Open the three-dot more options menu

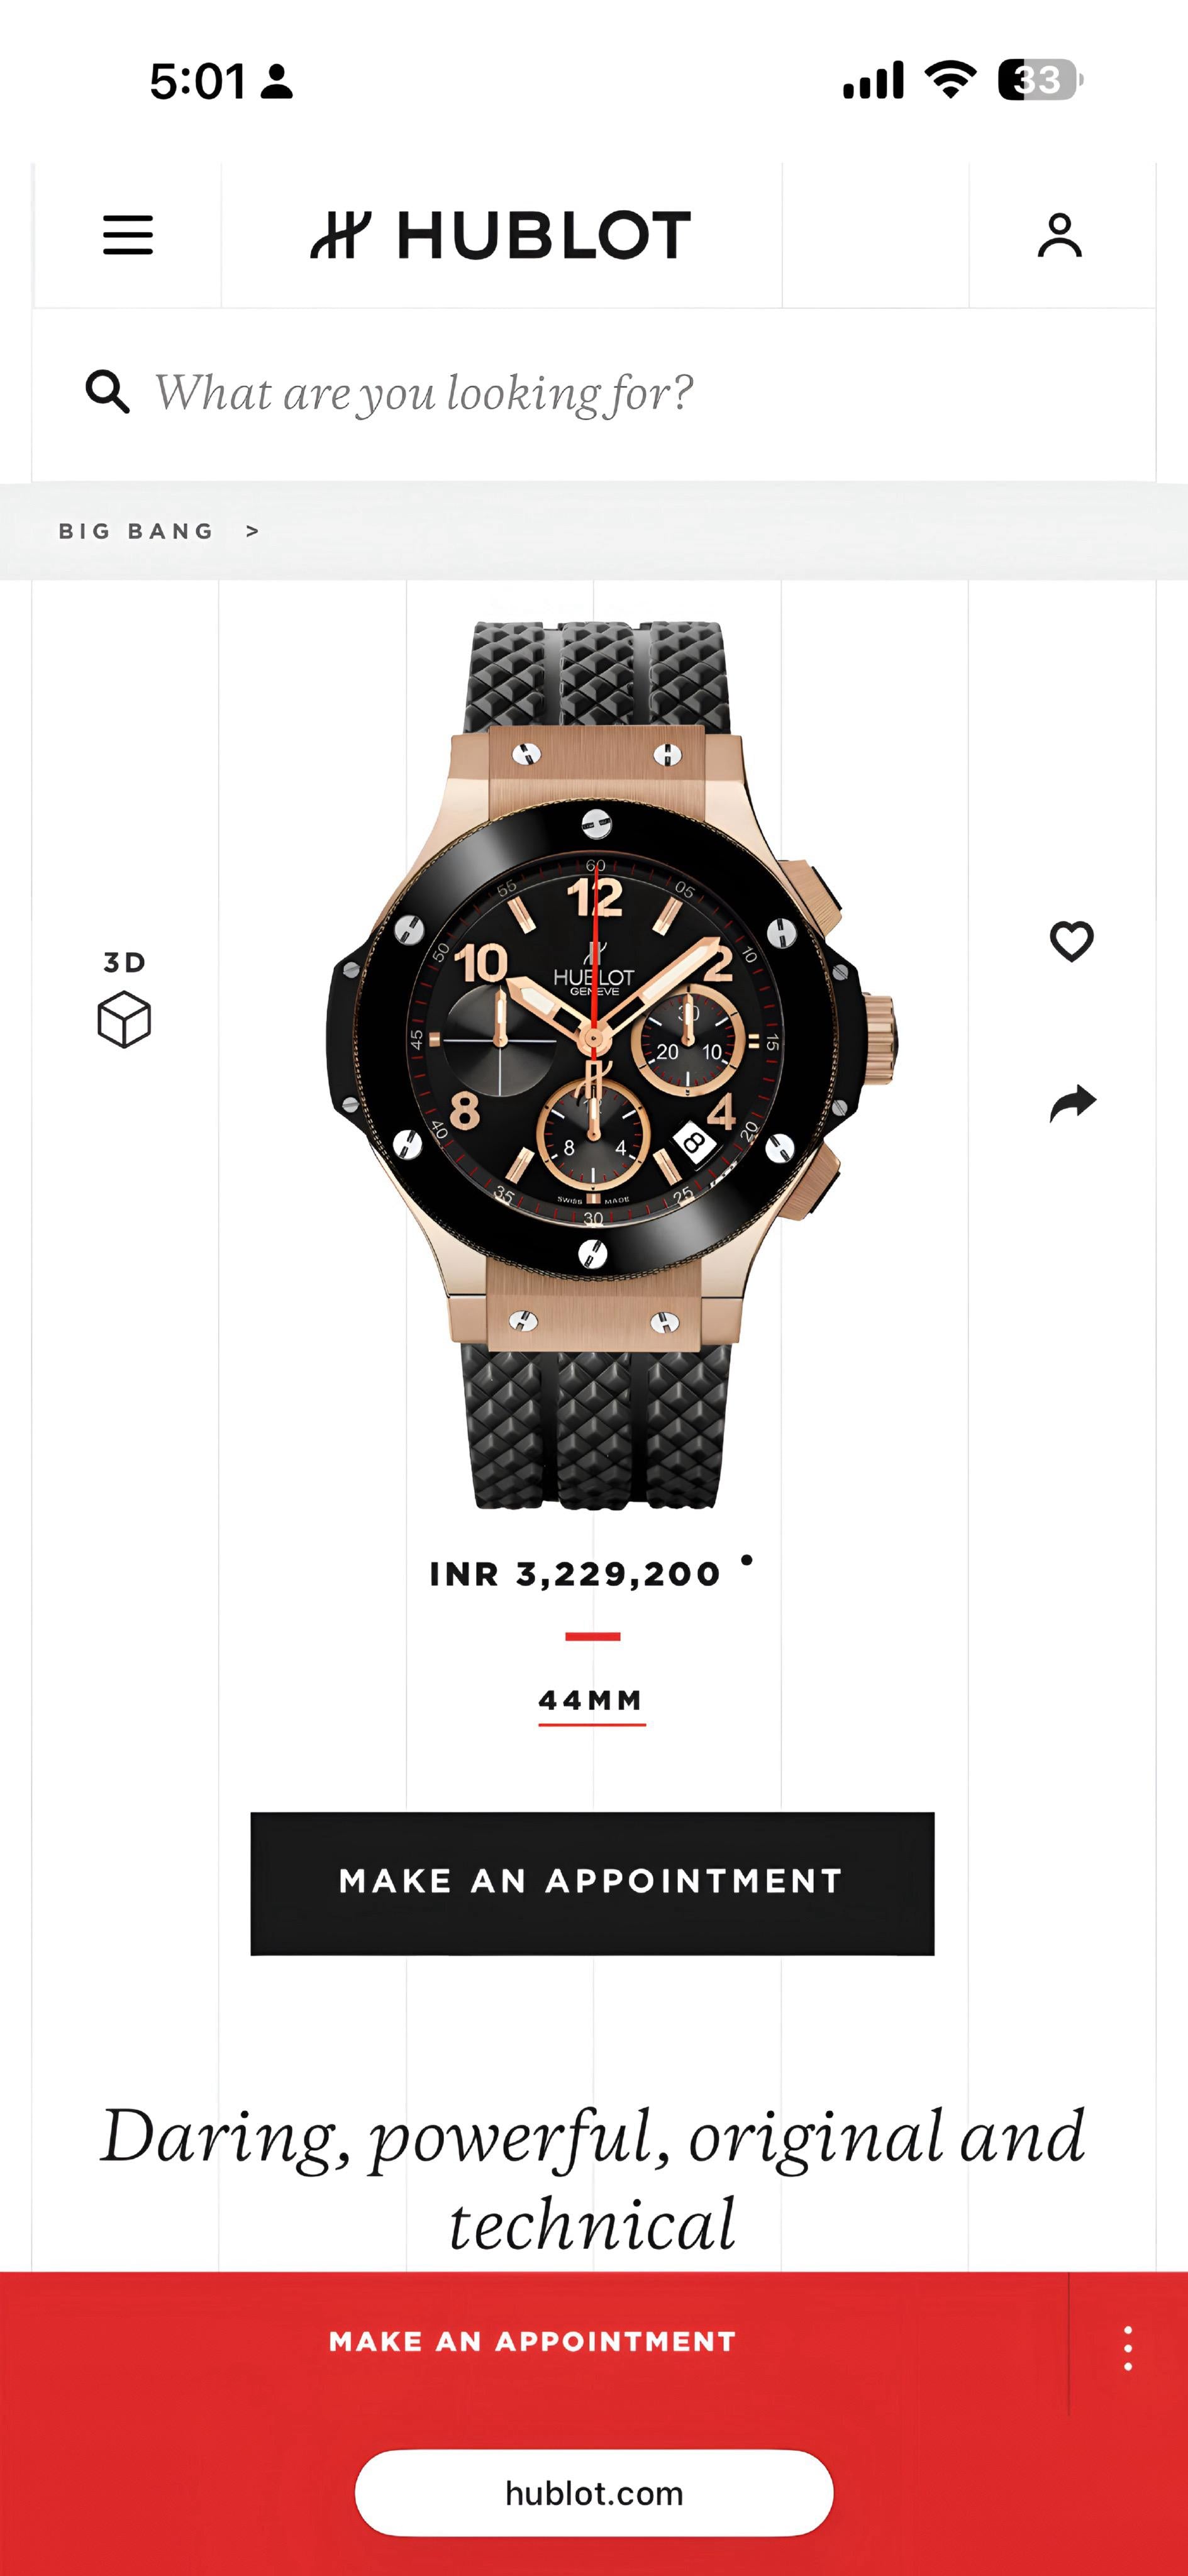tap(1128, 2348)
